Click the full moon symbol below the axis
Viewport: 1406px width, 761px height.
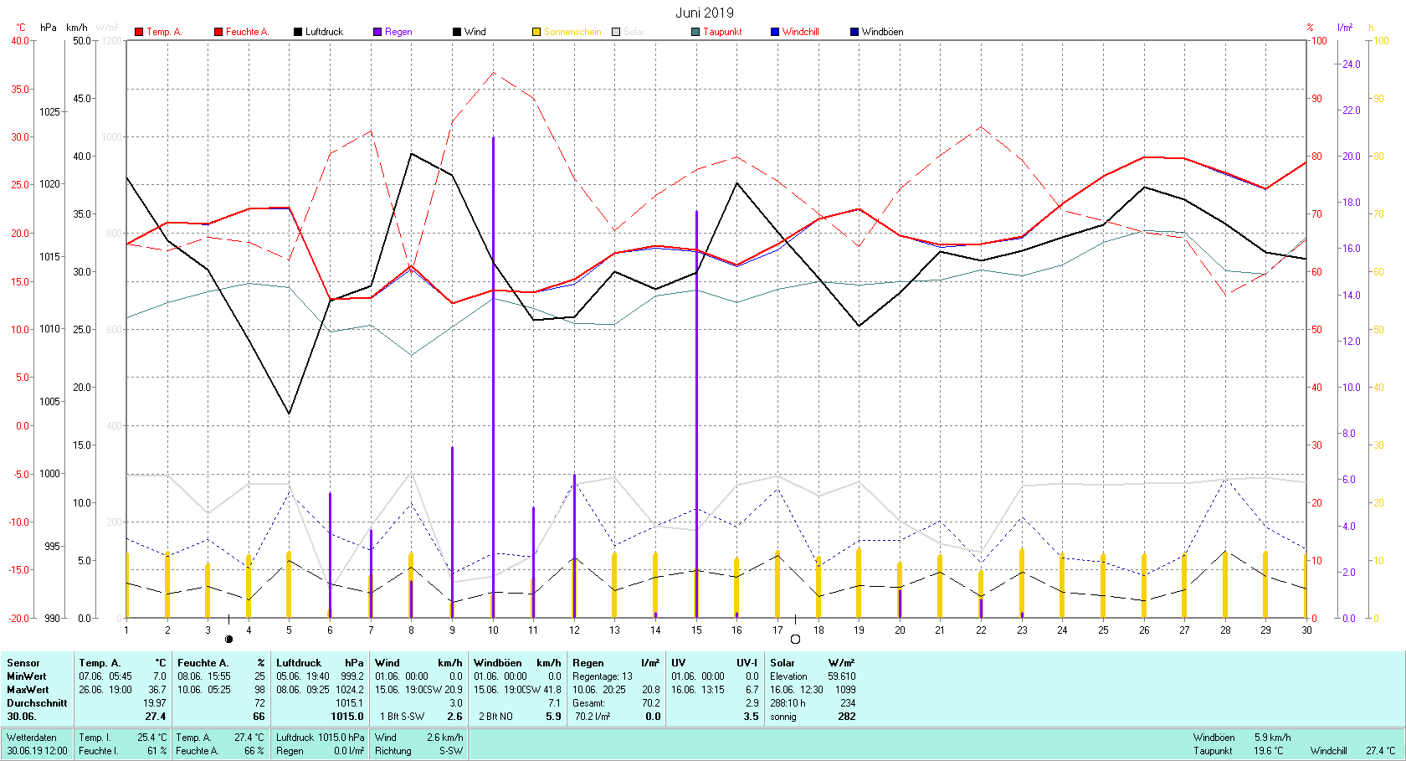pos(795,640)
